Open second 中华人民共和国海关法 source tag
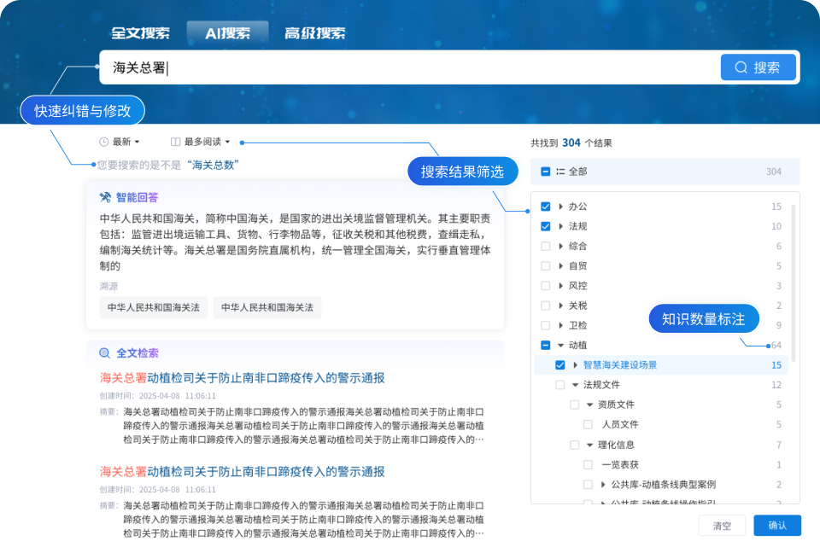 (x=267, y=307)
